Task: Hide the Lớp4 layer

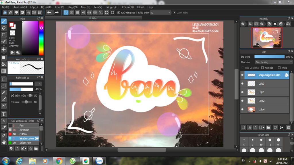Action: coord(242,109)
